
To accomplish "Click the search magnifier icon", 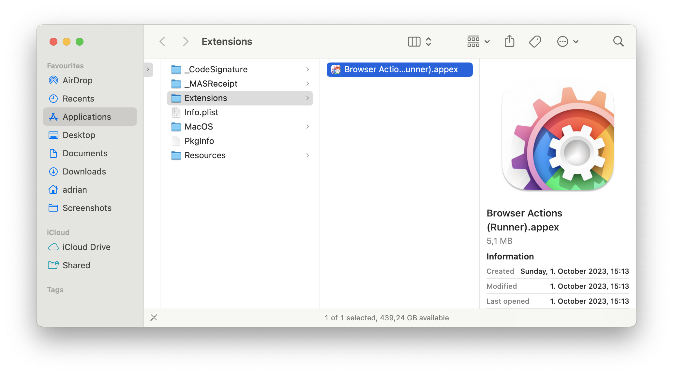I will (x=618, y=42).
